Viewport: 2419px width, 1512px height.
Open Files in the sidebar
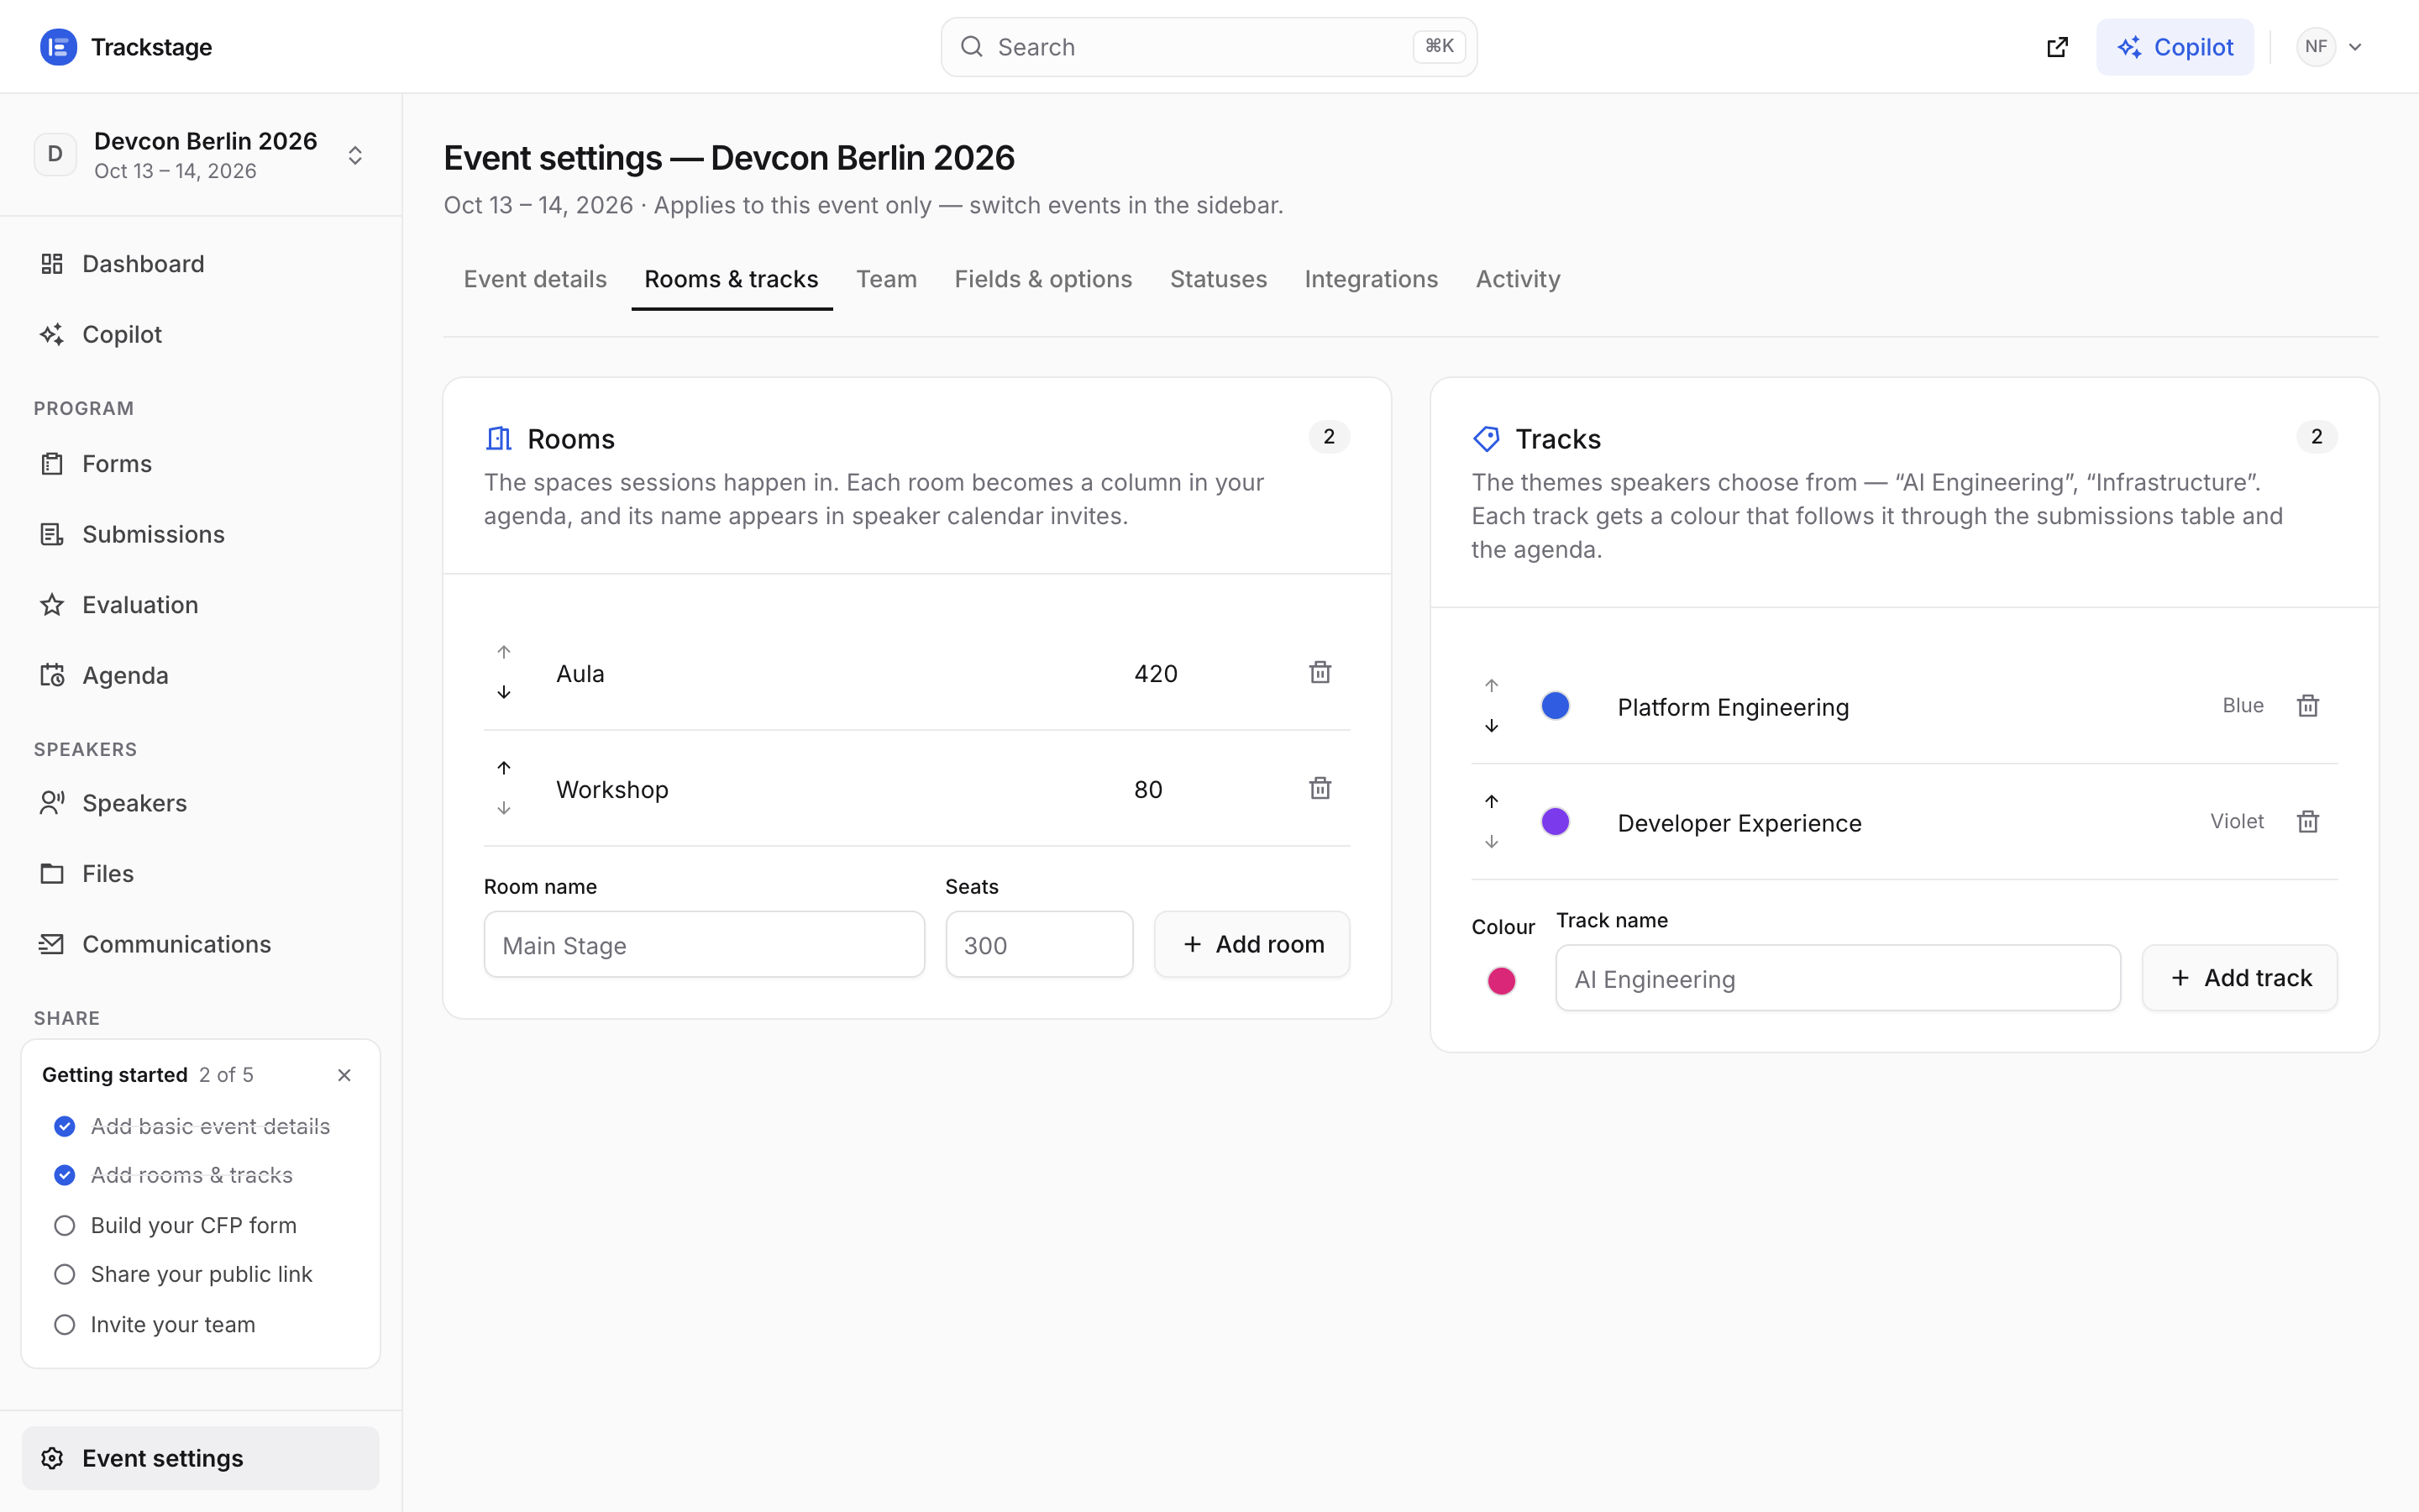200,874
